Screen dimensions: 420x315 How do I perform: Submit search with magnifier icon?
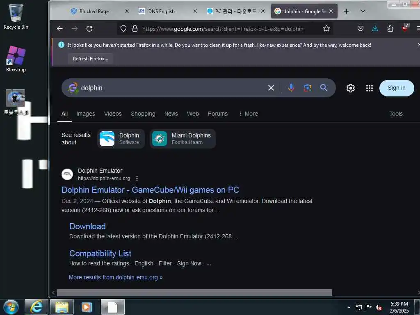point(324,88)
